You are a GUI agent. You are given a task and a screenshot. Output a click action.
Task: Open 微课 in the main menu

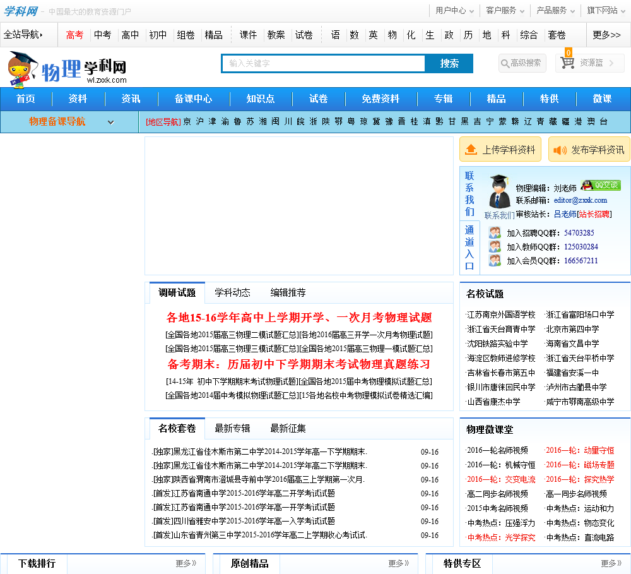point(602,99)
